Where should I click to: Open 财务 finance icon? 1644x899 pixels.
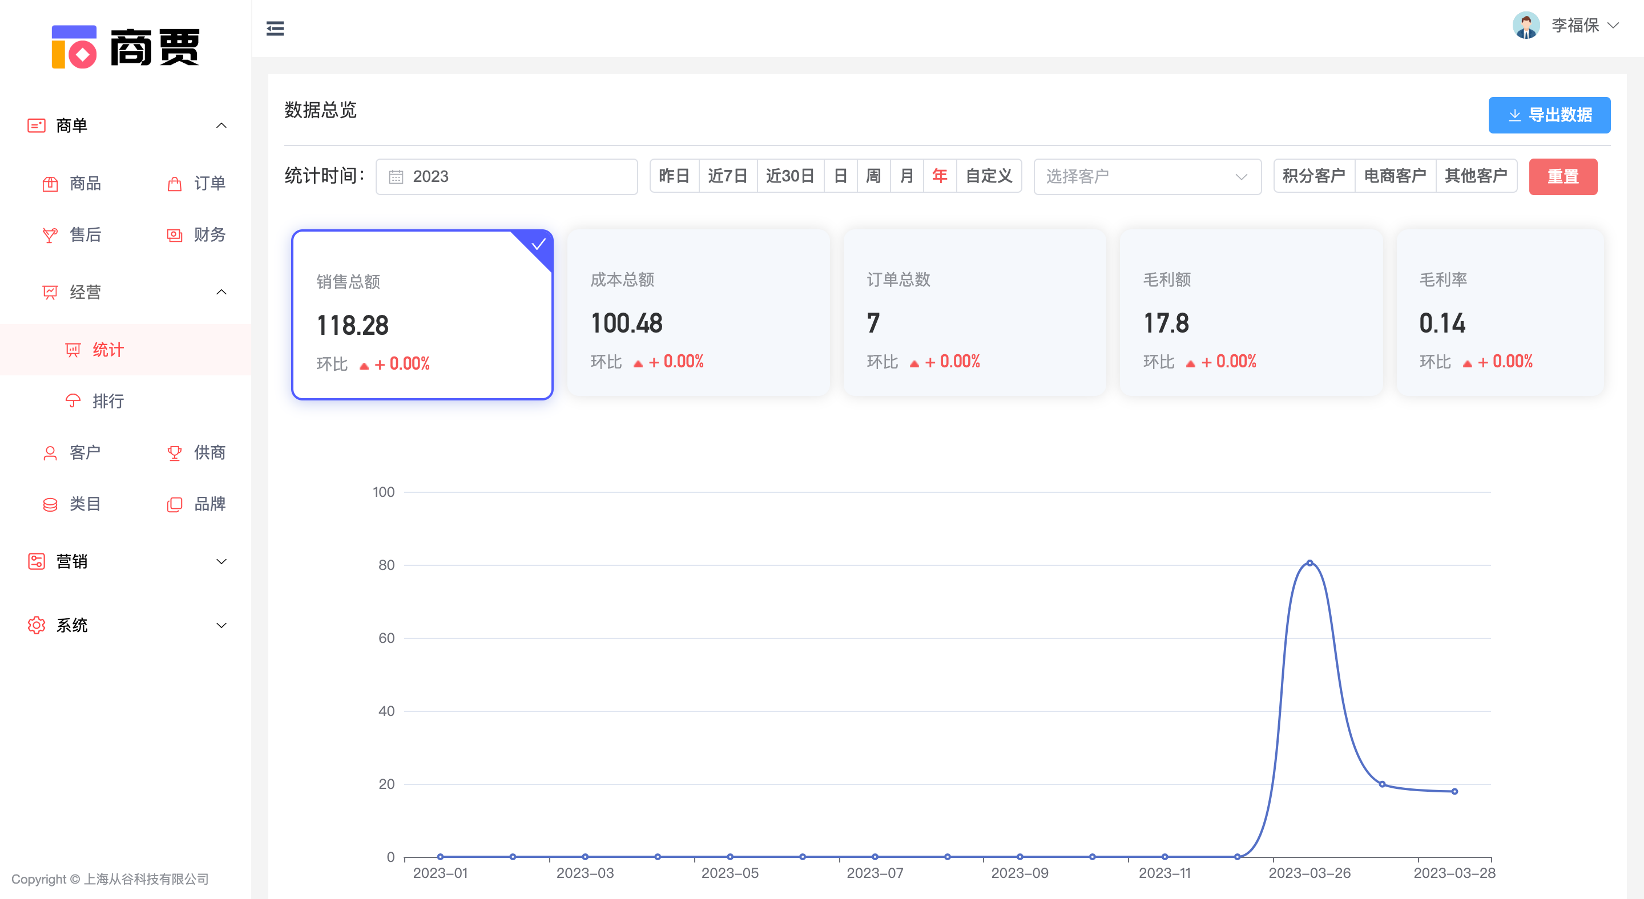click(174, 235)
